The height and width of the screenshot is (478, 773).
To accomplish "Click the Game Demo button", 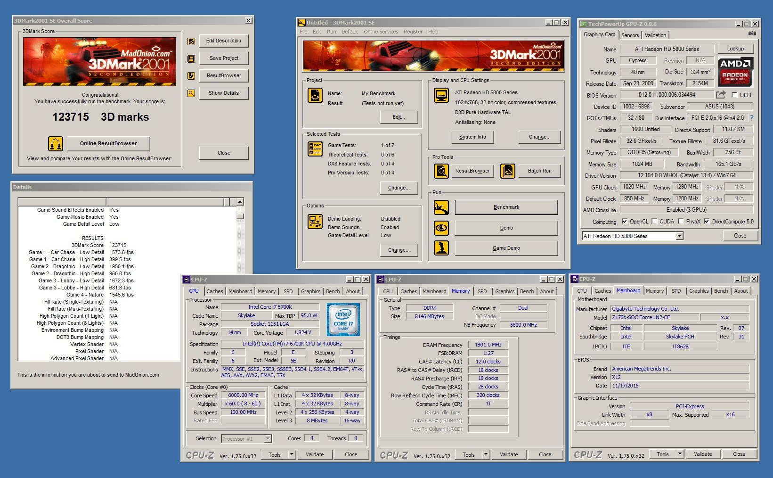I will pyautogui.click(x=506, y=248).
